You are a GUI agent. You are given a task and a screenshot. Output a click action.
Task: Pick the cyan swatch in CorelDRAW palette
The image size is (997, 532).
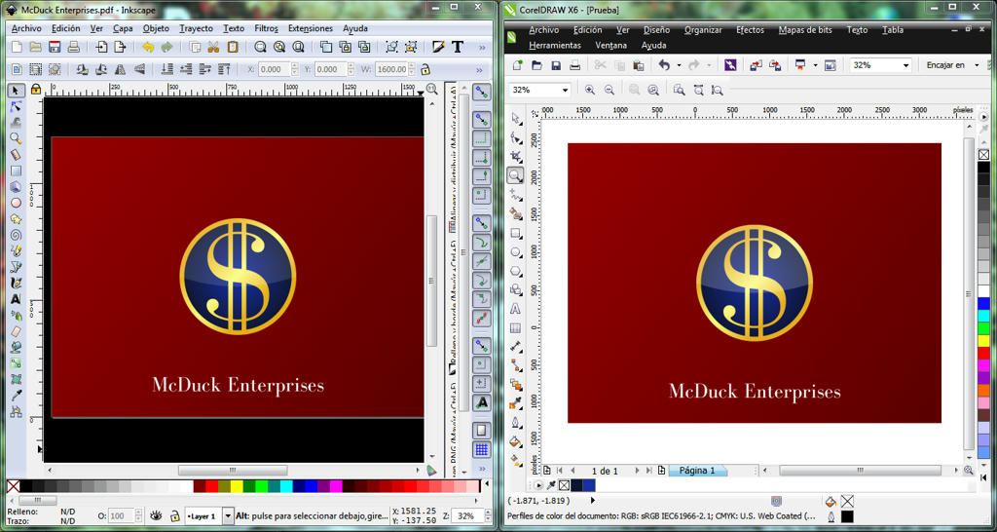pos(983,316)
